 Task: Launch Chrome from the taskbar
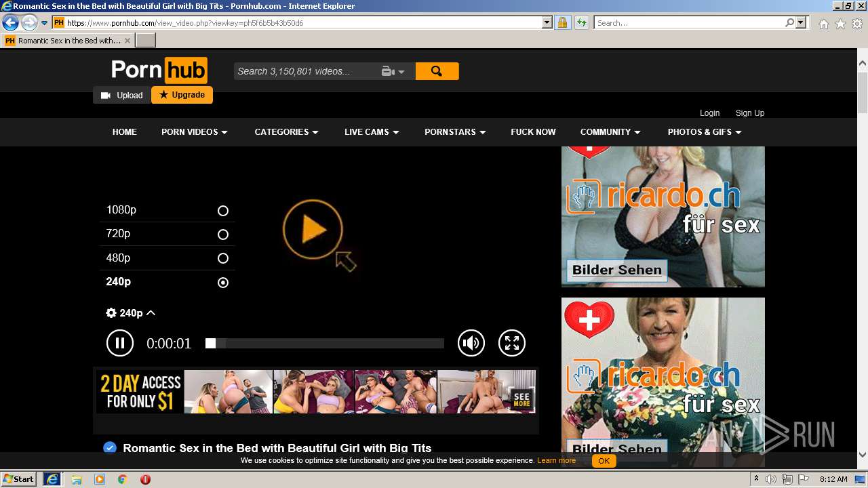pos(123,479)
